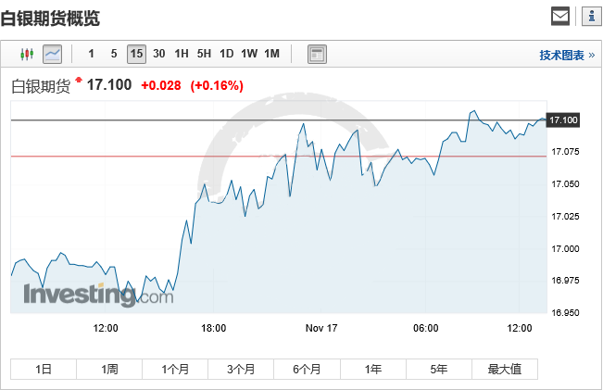
Task: Open the info icon at top right
Action: (589, 16)
